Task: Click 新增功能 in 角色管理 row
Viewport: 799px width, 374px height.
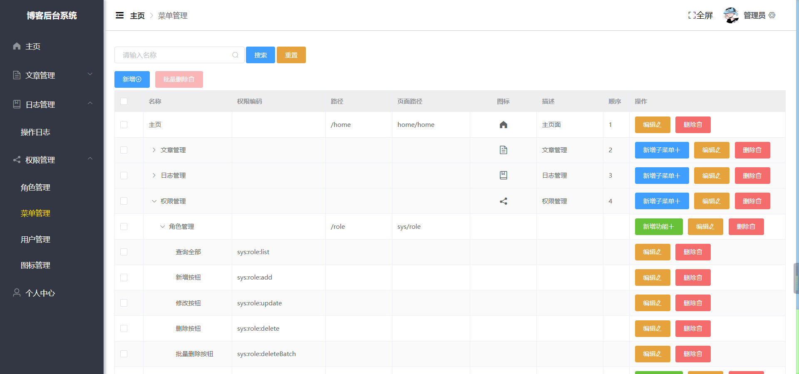Action: tap(659, 227)
